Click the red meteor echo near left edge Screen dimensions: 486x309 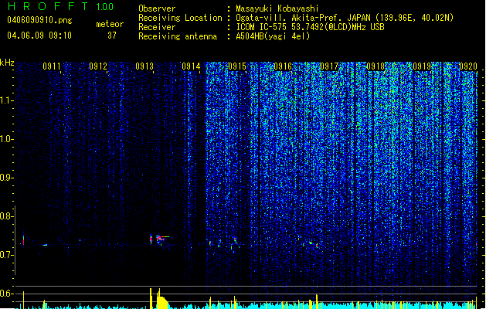coord(23,240)
